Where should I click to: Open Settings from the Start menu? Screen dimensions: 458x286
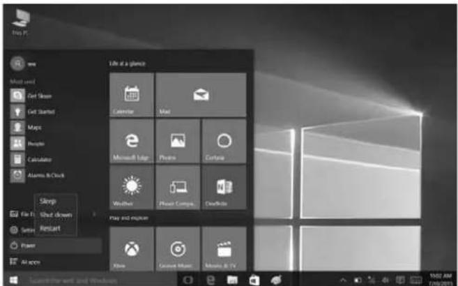click(22, 230)
